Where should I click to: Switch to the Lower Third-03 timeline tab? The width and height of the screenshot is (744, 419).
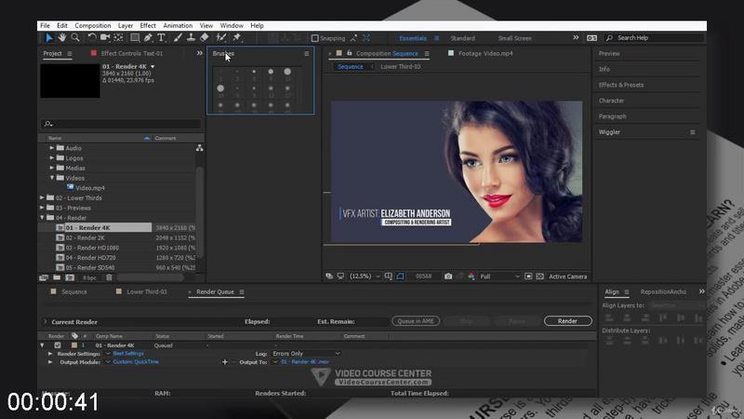147,291
